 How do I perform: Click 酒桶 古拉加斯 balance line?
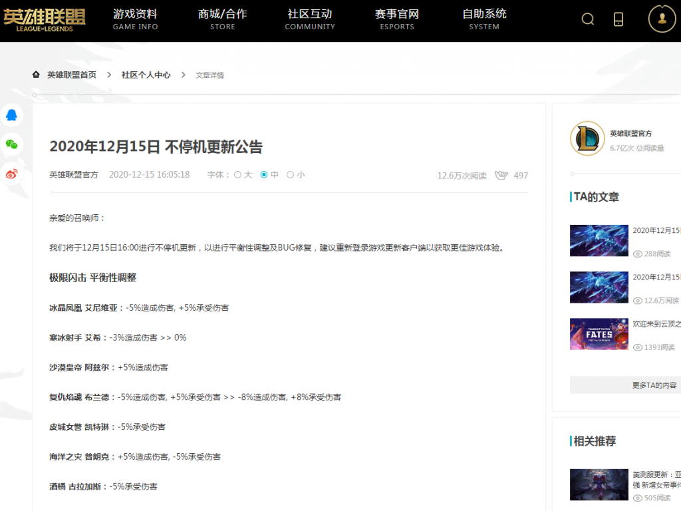pyautogui.click(x=103, y=486)
